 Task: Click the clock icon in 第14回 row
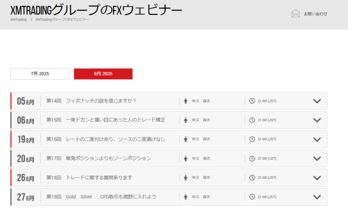point(252,101)
